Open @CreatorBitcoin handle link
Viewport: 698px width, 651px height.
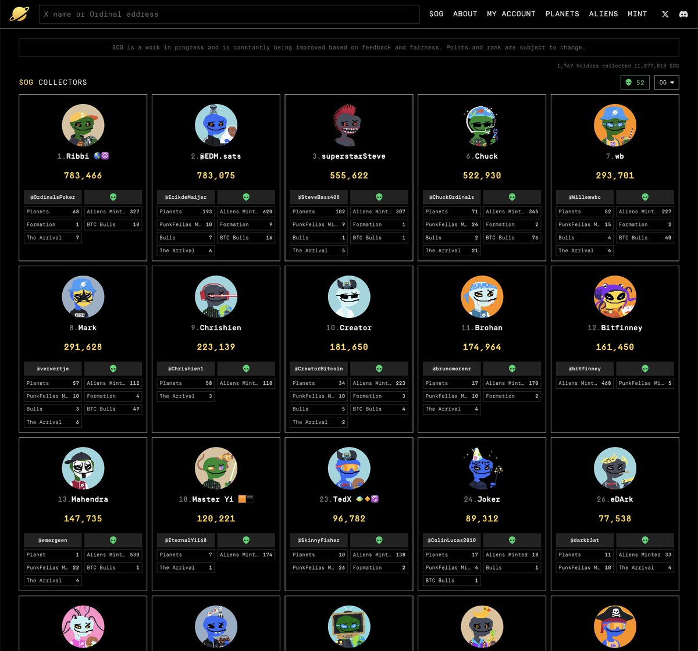(319, 369)
